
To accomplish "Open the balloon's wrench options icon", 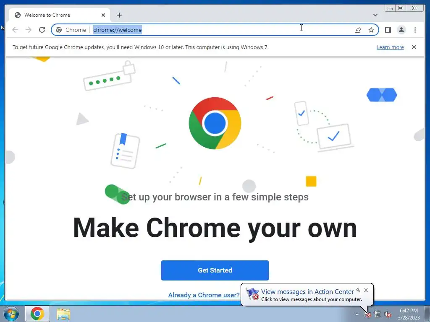I will pyautogui.click(x=358, y=290).
